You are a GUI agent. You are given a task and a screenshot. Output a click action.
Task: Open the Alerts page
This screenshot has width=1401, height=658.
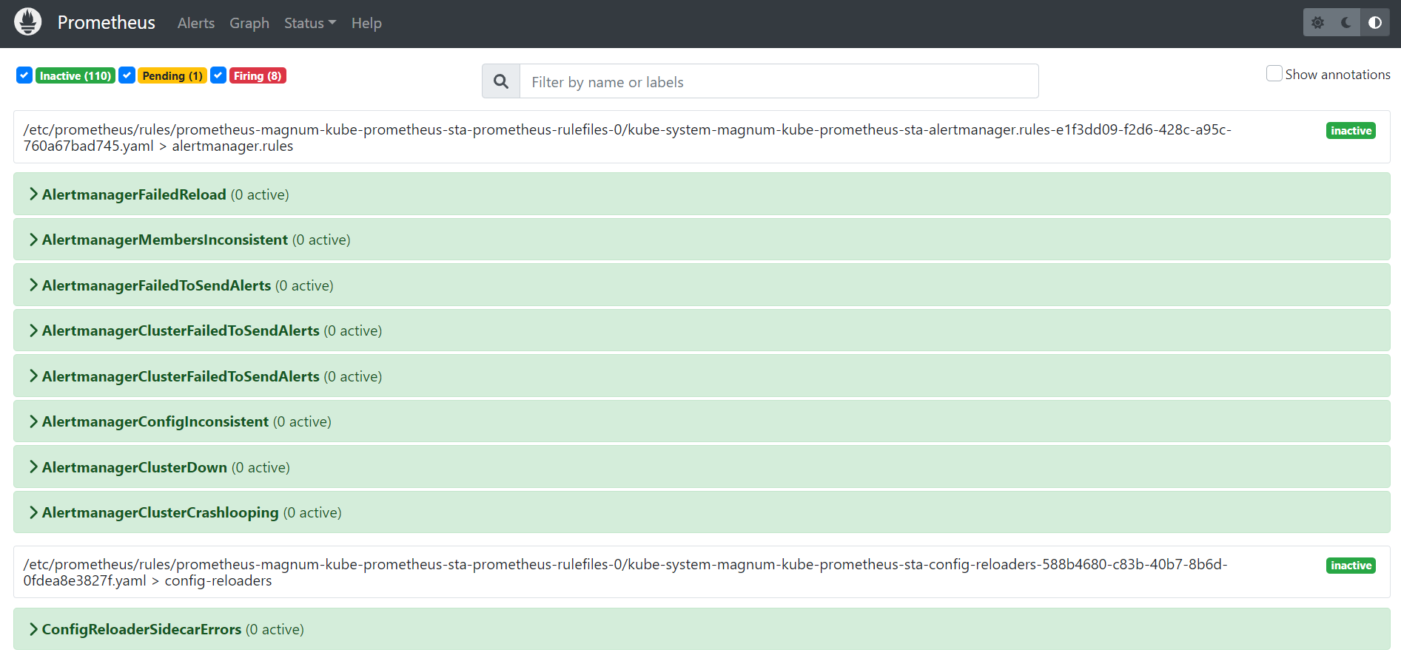coord(196,23)
